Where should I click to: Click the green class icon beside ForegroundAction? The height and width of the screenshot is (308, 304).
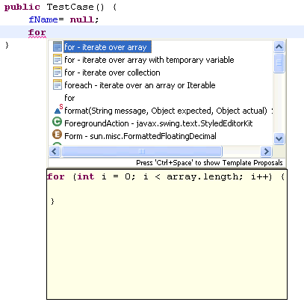[x=57, y=122]
